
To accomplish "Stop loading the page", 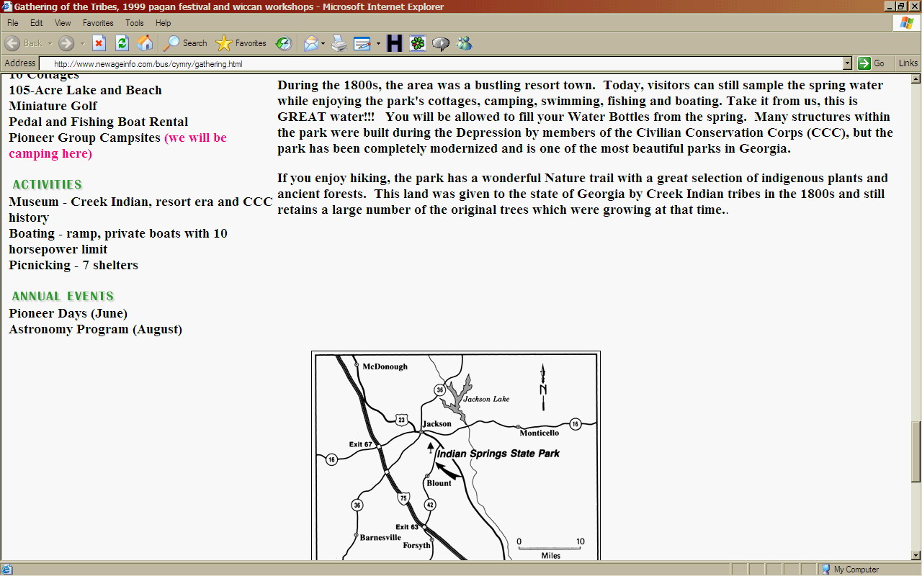I will (x=99, y=43).
